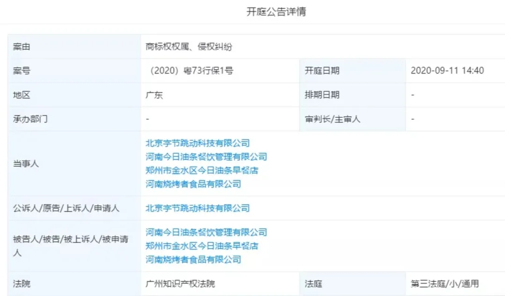Click defendant 河南今日油条餐饮管理有限公司 in 被告人 row
The width and height of the screenshot is (505, 296).
206,232
